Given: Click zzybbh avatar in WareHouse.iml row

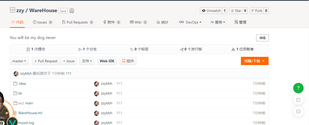Looking at the screenshot, I should (97, 113).
